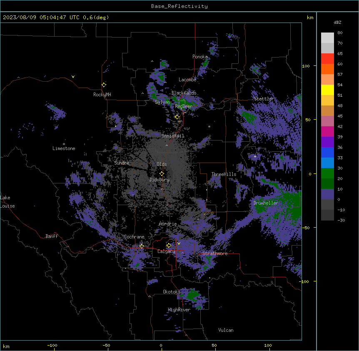Click the Okotoks label

point(172,292)
